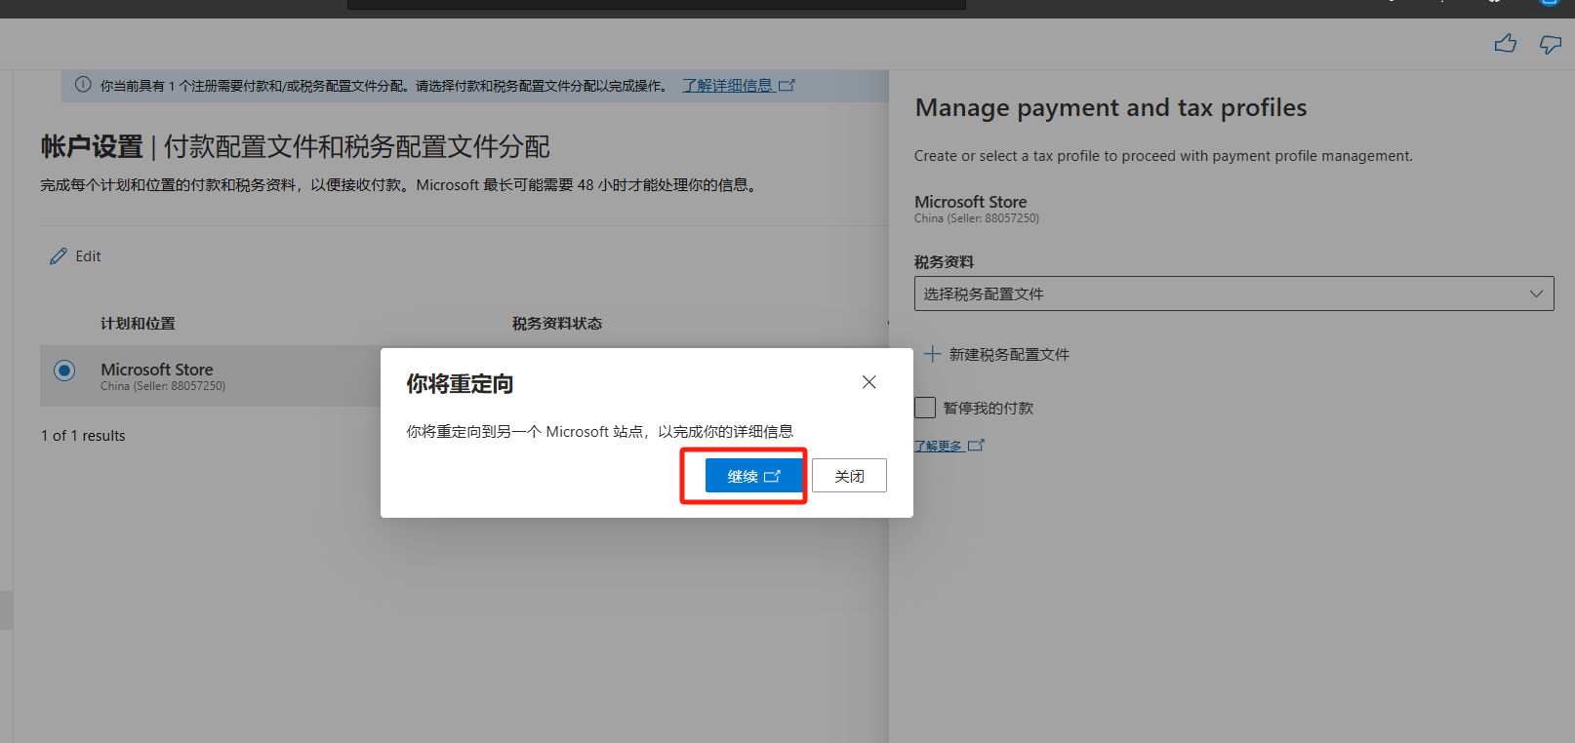Open the 选择税务配置文件 dropdown
This screenshot has width=1575, height=743.
pyautogui.click(x=1233, y=293)
